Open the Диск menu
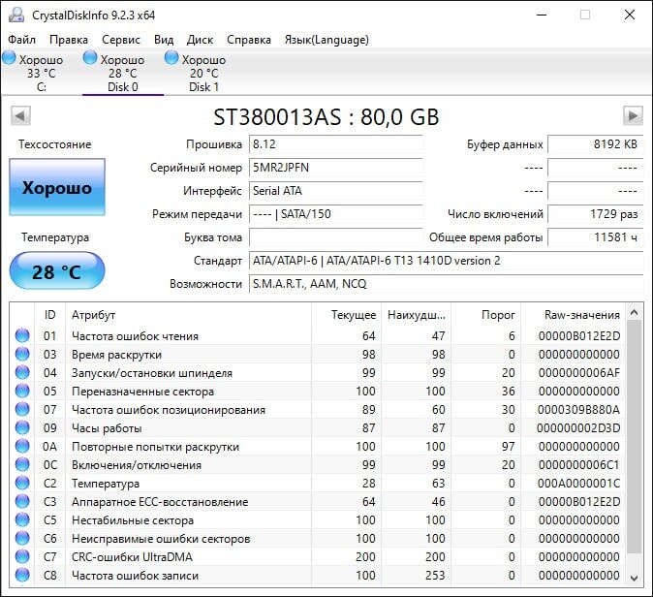This screenshot has height=597, width=653. tap(200, 40)
